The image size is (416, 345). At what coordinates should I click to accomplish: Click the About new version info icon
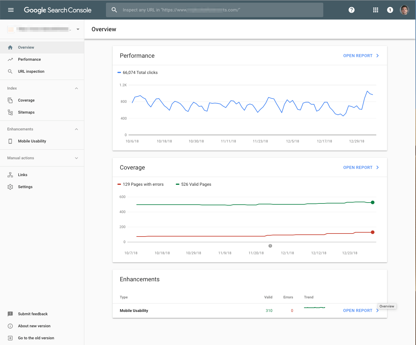click(x=10, y=326)
